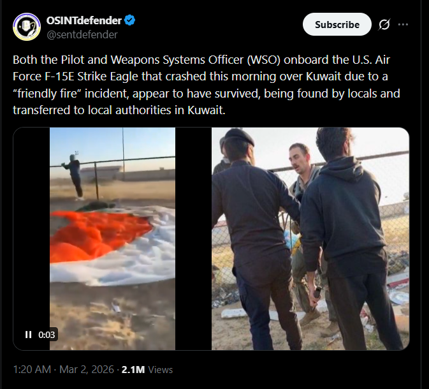Image resolution: width=429 pixels, height=389 pixels.
Task: Visit the @sentdefender handle
Action: pyautogui.click(x=82, y=35)
